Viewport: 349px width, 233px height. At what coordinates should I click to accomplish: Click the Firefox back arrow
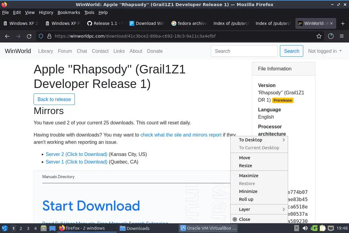coord(7,36)
